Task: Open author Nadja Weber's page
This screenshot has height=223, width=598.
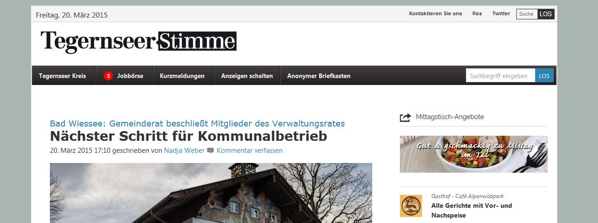Action: coord(184,151)
